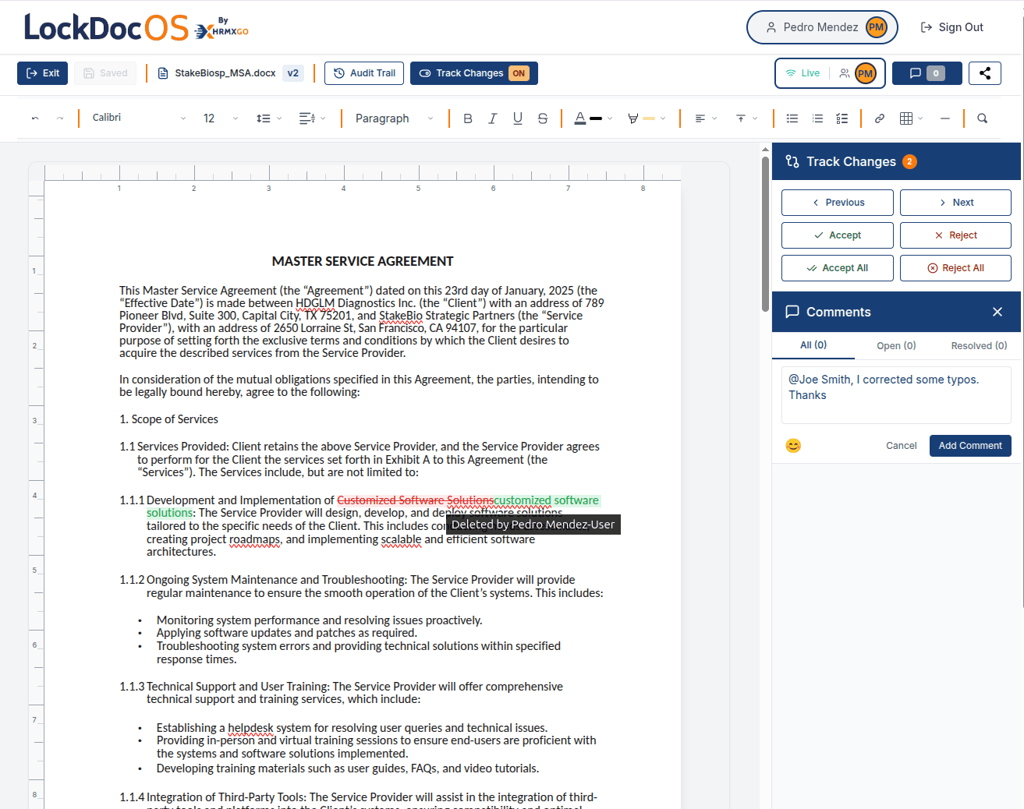The width and height of the screenshot is (1024, 809).
Task: Open the font size 12 dropdown
Action: tap(221, 118)
